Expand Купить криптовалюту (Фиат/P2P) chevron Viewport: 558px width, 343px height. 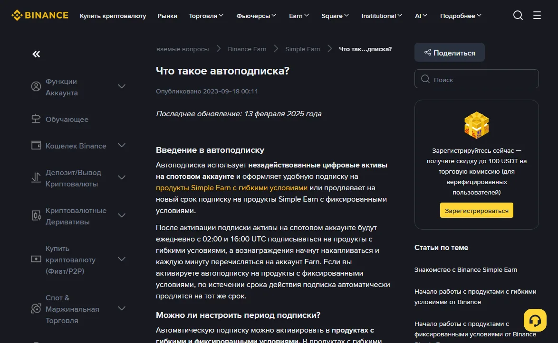(x=122, y=259)
